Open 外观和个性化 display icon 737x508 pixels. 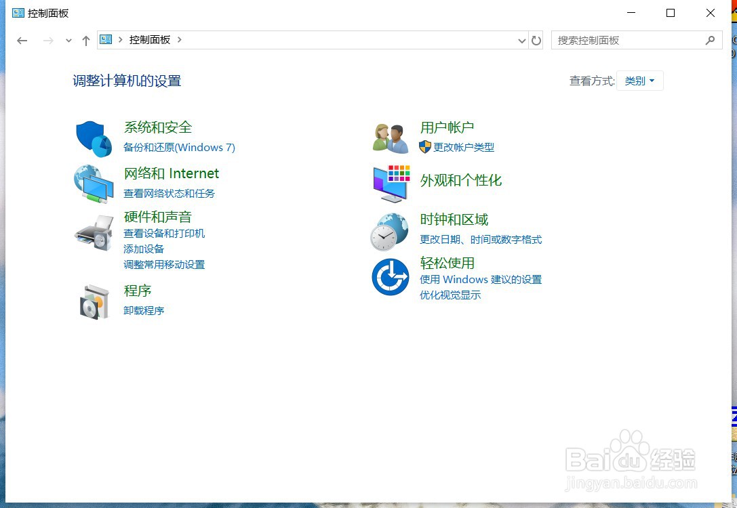pyautogui.click(x=390, y=183)
